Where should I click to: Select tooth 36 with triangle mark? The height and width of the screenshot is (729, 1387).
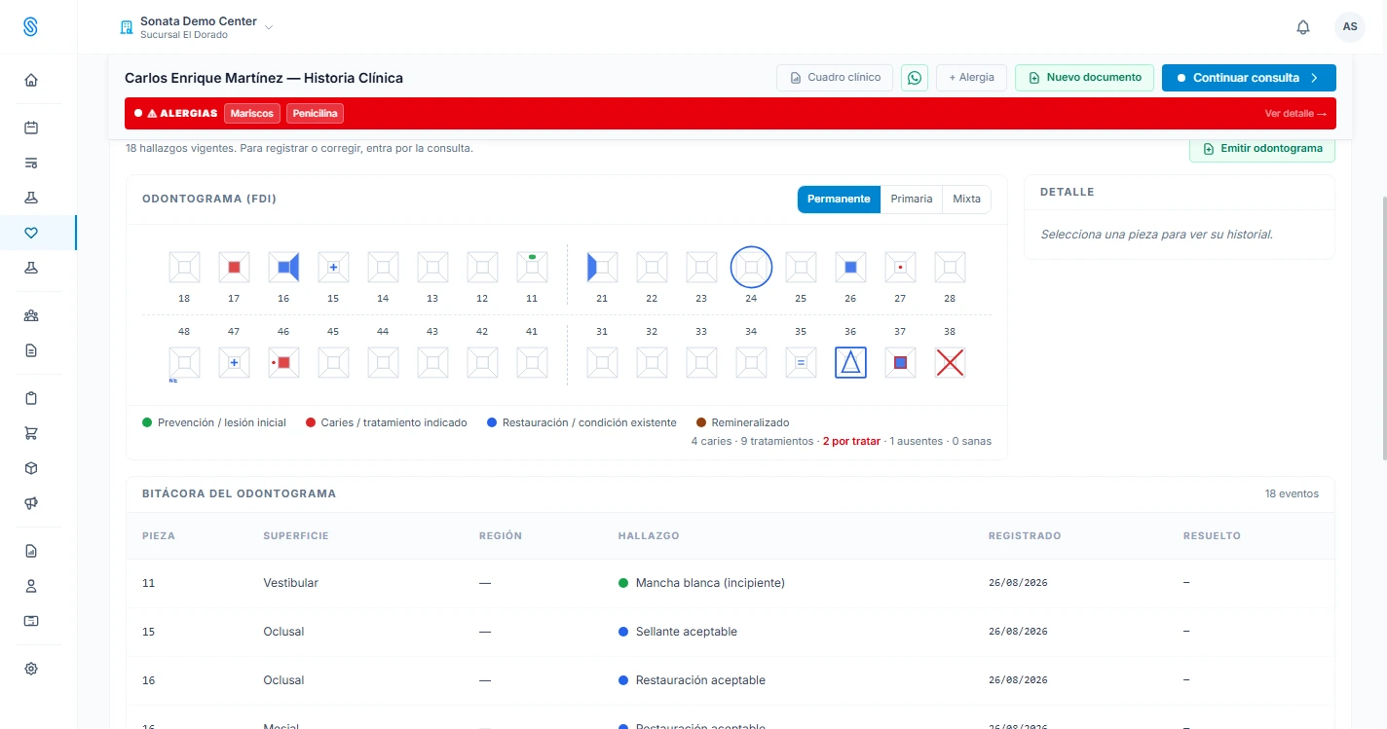tap(851, 363)
